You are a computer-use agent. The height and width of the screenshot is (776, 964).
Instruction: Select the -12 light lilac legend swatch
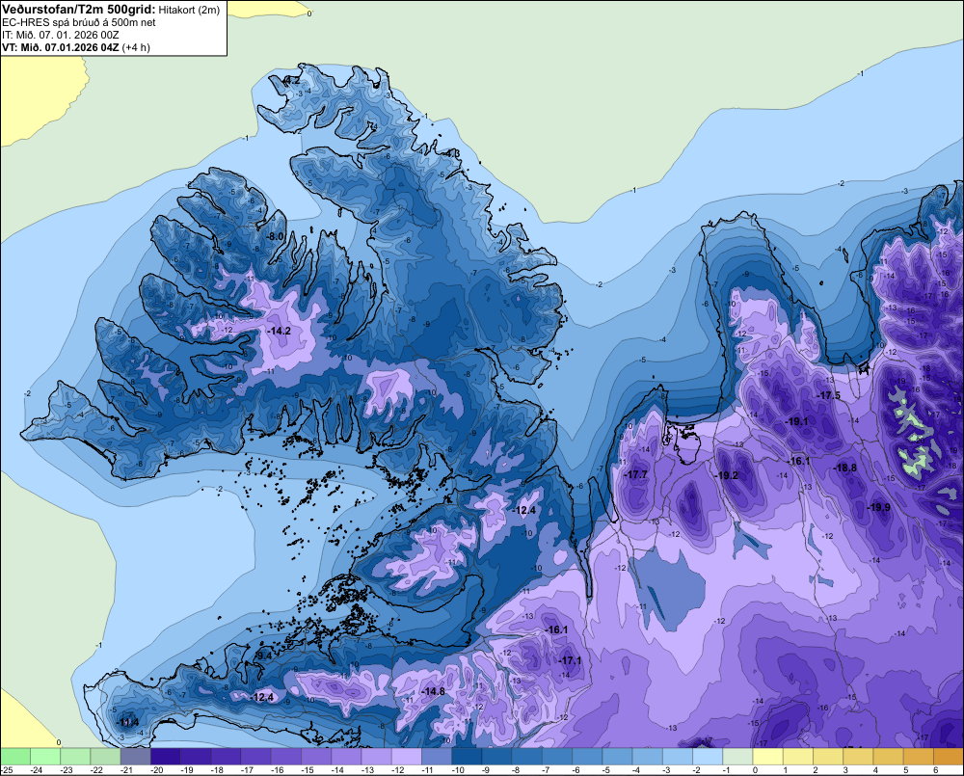click(x=407, y=756)
